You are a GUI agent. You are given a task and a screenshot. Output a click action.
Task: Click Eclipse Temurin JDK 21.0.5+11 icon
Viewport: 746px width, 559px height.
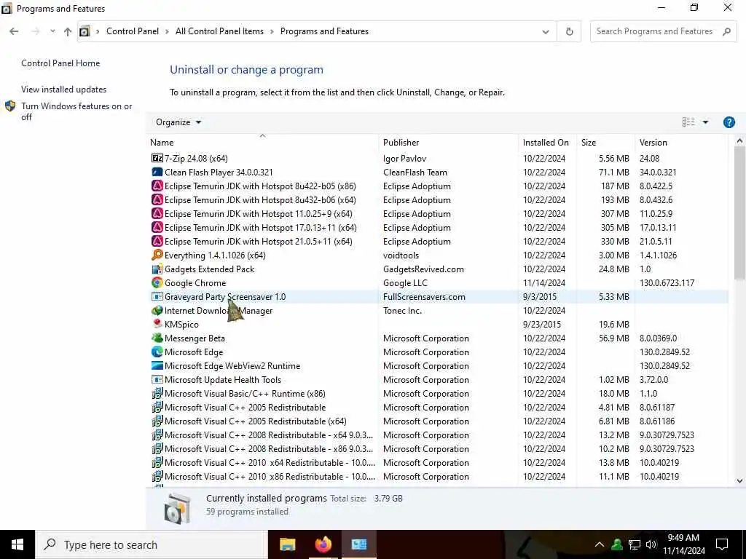pyautogui.click(x=157, y=242)
